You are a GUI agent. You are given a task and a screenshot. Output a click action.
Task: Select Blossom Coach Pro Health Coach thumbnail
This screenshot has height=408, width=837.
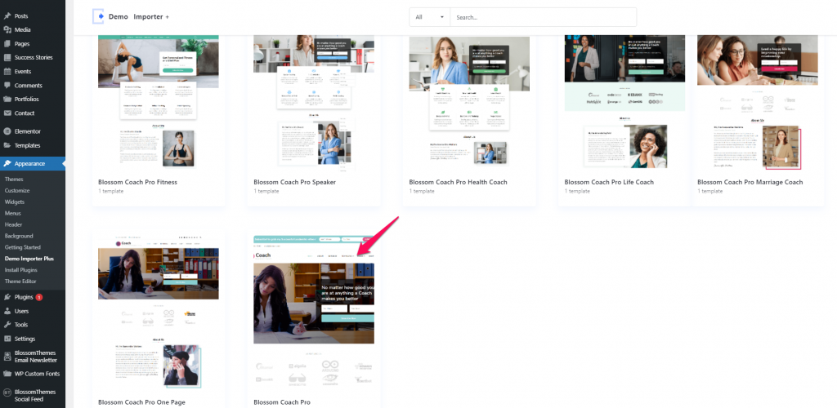469,102
